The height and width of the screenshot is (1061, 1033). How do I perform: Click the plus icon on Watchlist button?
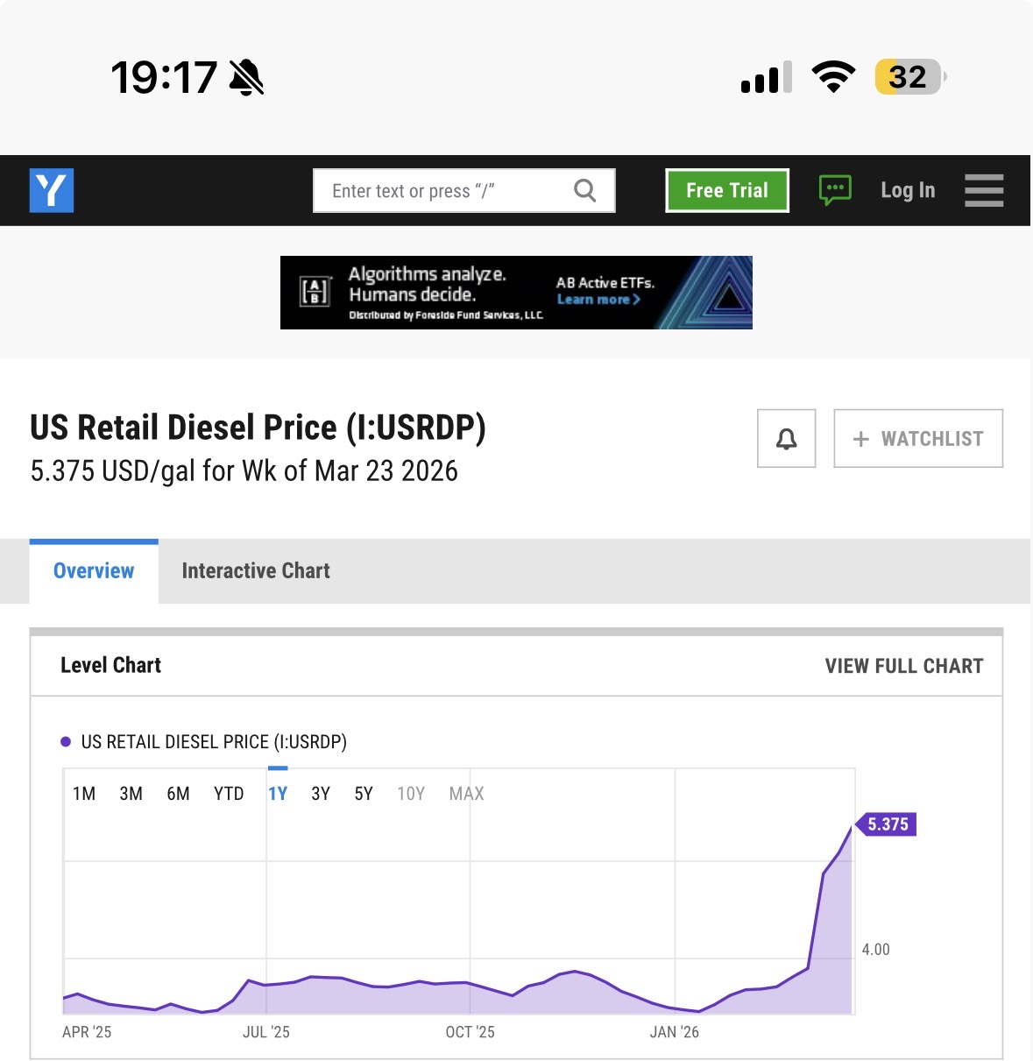click(x=861, y=439)
